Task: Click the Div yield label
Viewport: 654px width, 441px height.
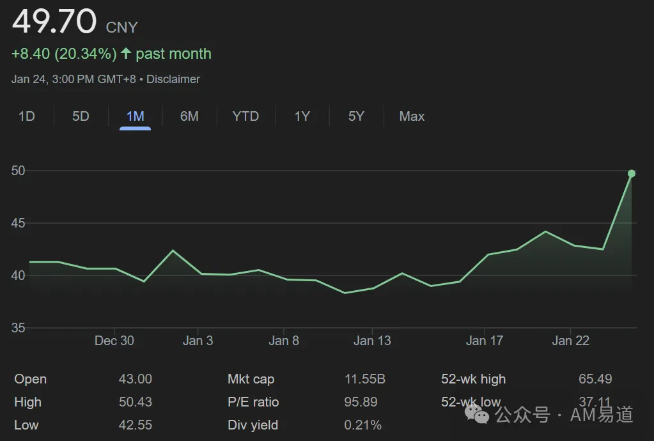Action: click(253, 425)
